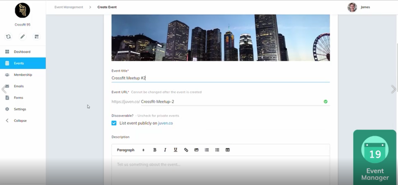Click the Dashboard grid icon

(7, 51)
